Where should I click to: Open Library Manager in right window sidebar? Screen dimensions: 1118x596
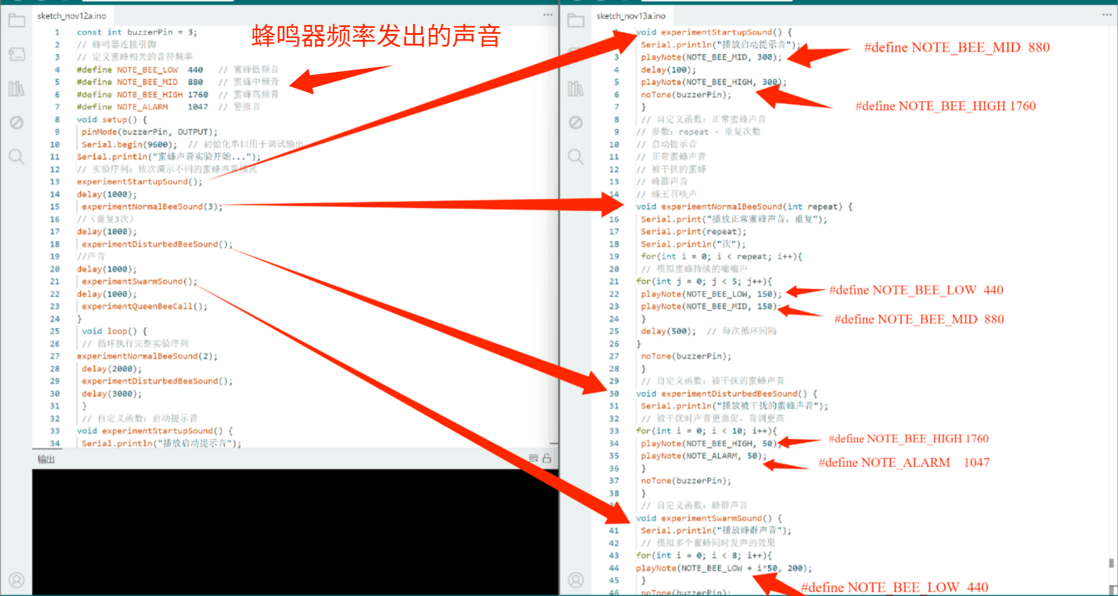(x=576, y=89)
